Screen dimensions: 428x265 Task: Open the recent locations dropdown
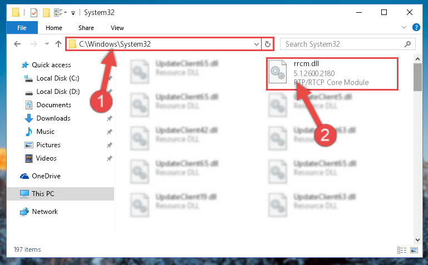point(47,43)
